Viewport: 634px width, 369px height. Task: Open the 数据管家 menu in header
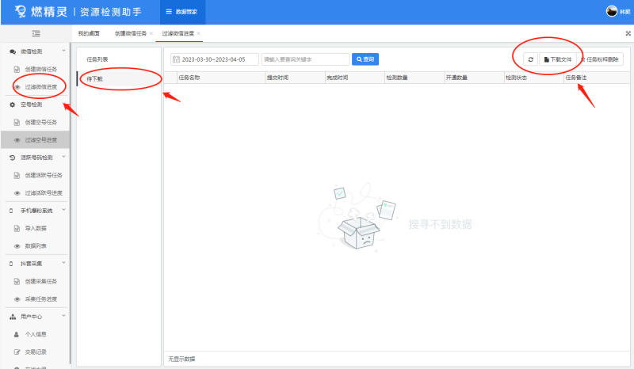[x=181, y=12]
